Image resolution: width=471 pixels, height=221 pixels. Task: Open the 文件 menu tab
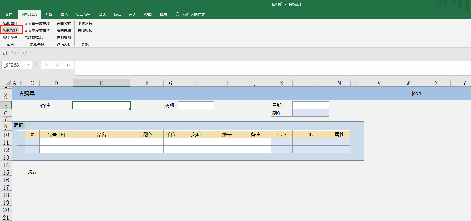[x=9, y=14]
